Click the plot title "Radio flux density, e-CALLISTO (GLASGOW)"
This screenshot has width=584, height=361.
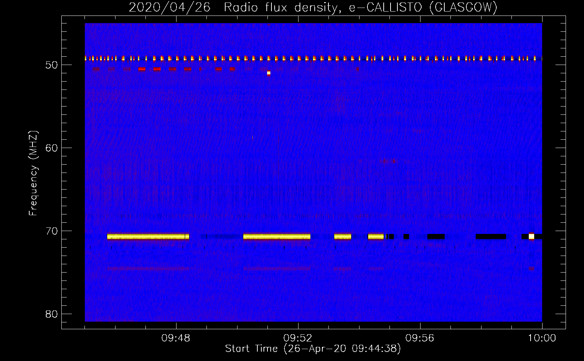point(361,8)
